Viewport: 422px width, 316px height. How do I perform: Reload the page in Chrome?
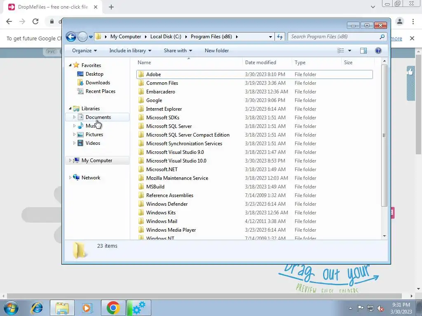coord(35,21)
